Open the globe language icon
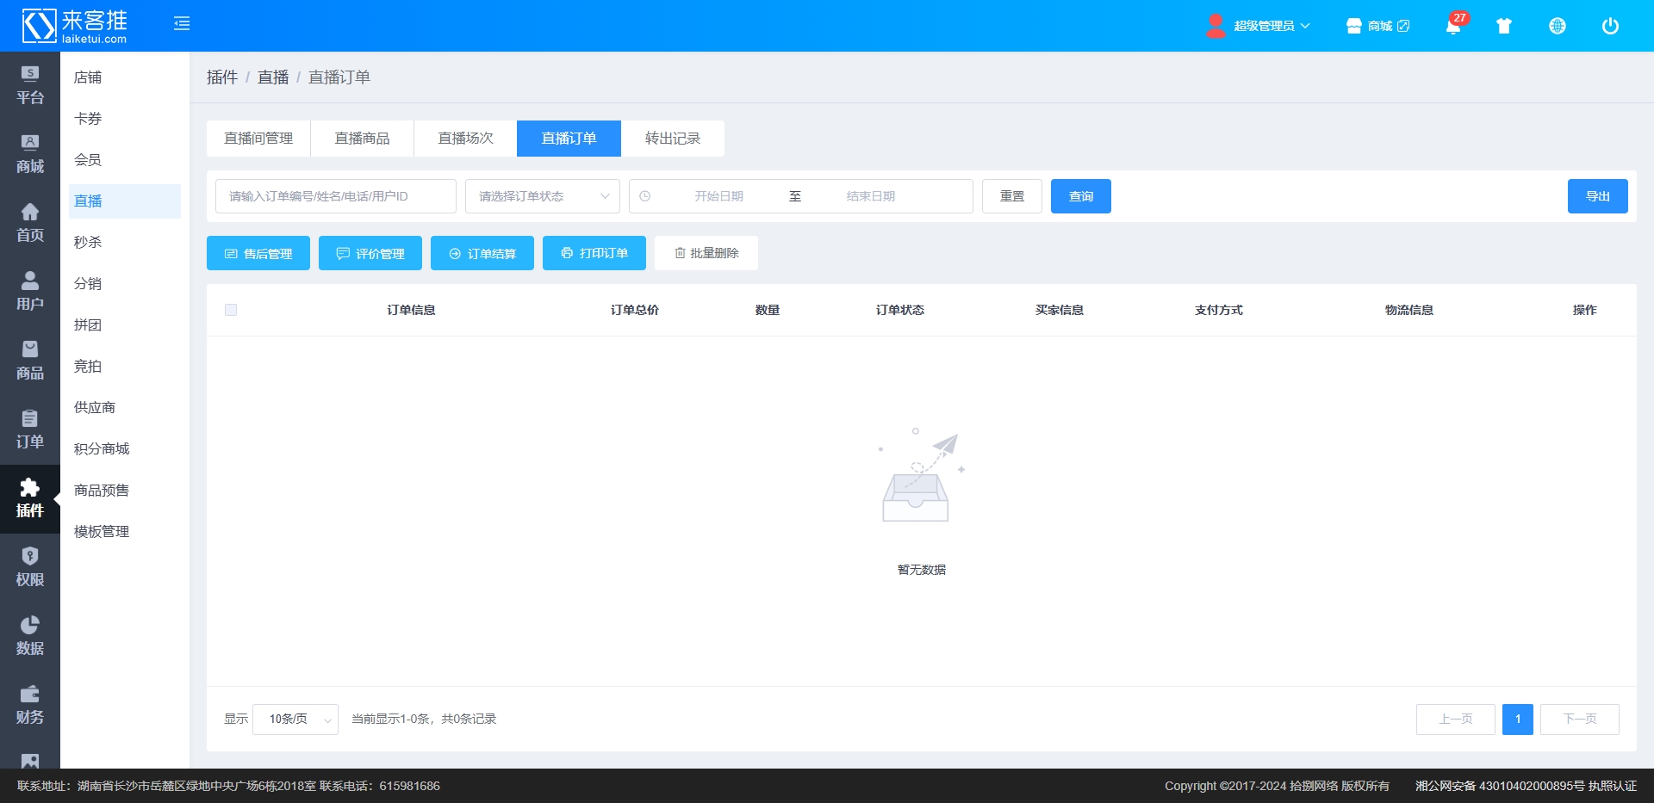The image size is (1654, 803). pyautogui.click(x=1558, y=26)
